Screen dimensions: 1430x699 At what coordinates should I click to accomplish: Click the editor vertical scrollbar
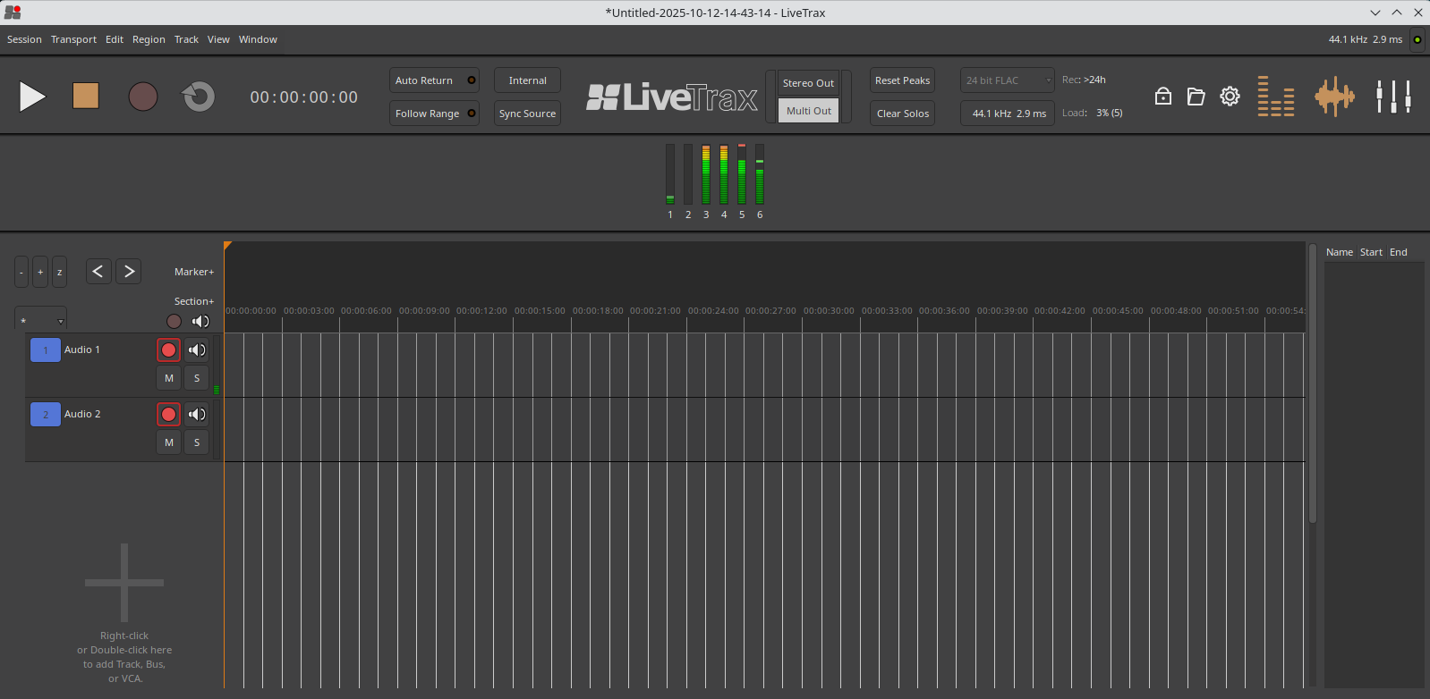click(x=1313, y=383)
